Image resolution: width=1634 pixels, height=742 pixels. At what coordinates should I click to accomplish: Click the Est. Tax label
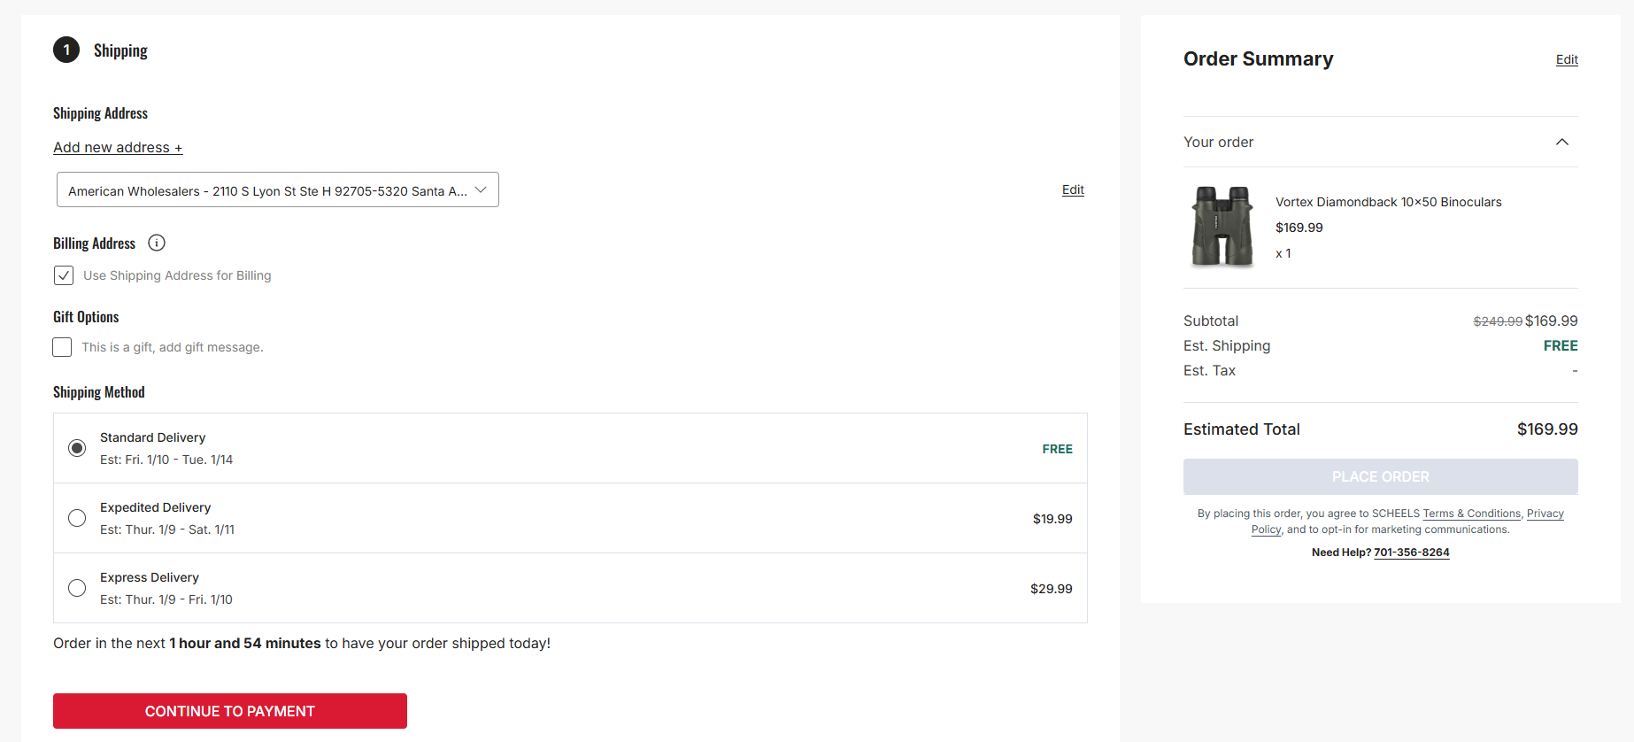(x=1209, y=371)
